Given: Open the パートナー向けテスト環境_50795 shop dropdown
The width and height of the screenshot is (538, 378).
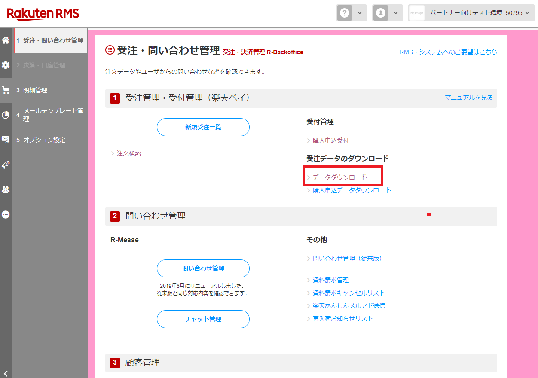Looking at the screenshot, I should (x=471, y=13).
